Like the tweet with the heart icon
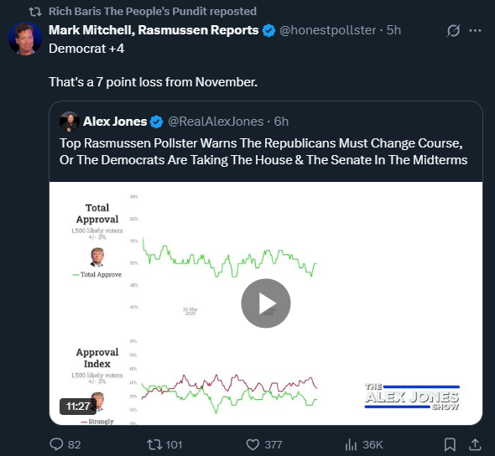 point(253,444)
